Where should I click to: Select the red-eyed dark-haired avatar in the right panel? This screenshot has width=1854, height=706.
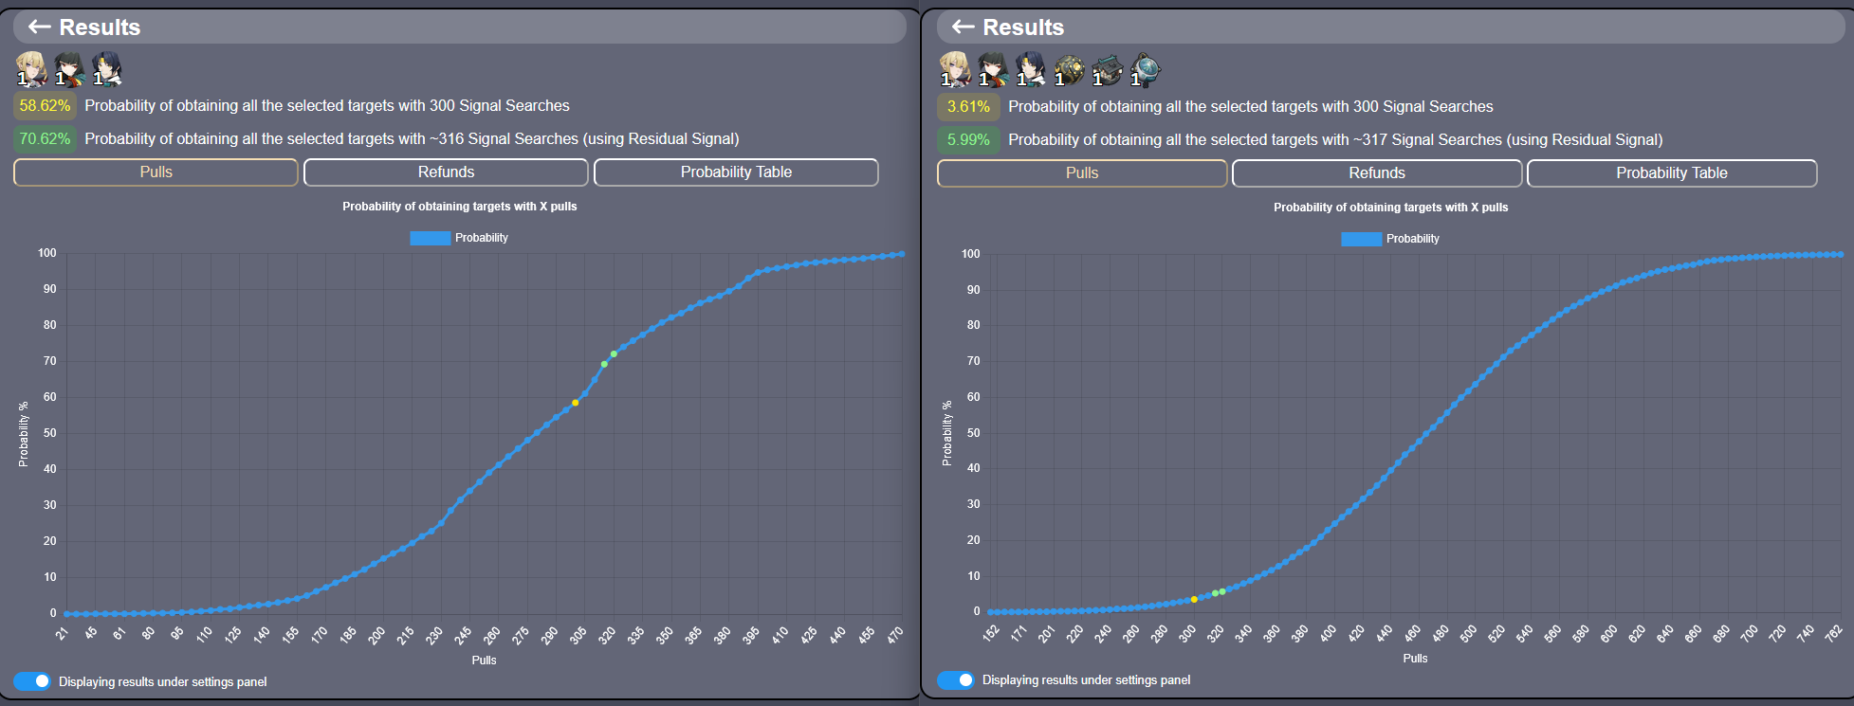(x=993, y=69)
